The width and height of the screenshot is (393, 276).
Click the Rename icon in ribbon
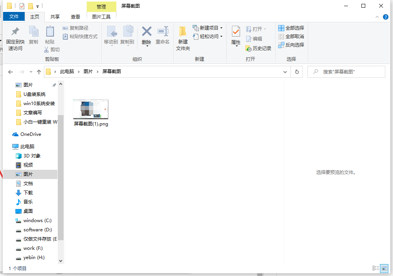point(163,32)
